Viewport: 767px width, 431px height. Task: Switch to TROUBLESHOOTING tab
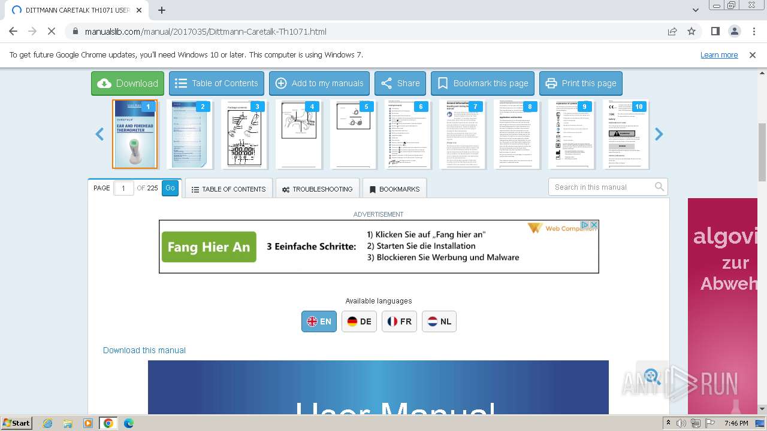point(318,189)
